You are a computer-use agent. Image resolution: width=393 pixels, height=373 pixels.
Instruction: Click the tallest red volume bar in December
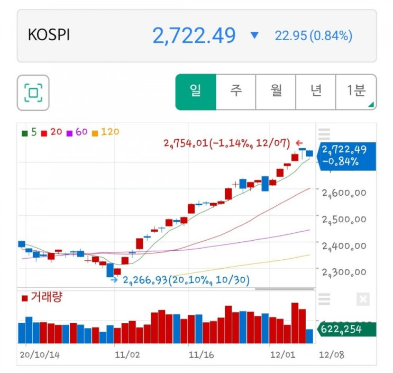(295, 323)
